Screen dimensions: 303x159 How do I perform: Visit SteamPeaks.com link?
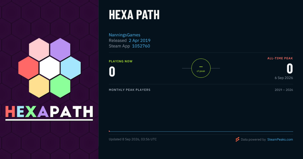tap(280, 139)
